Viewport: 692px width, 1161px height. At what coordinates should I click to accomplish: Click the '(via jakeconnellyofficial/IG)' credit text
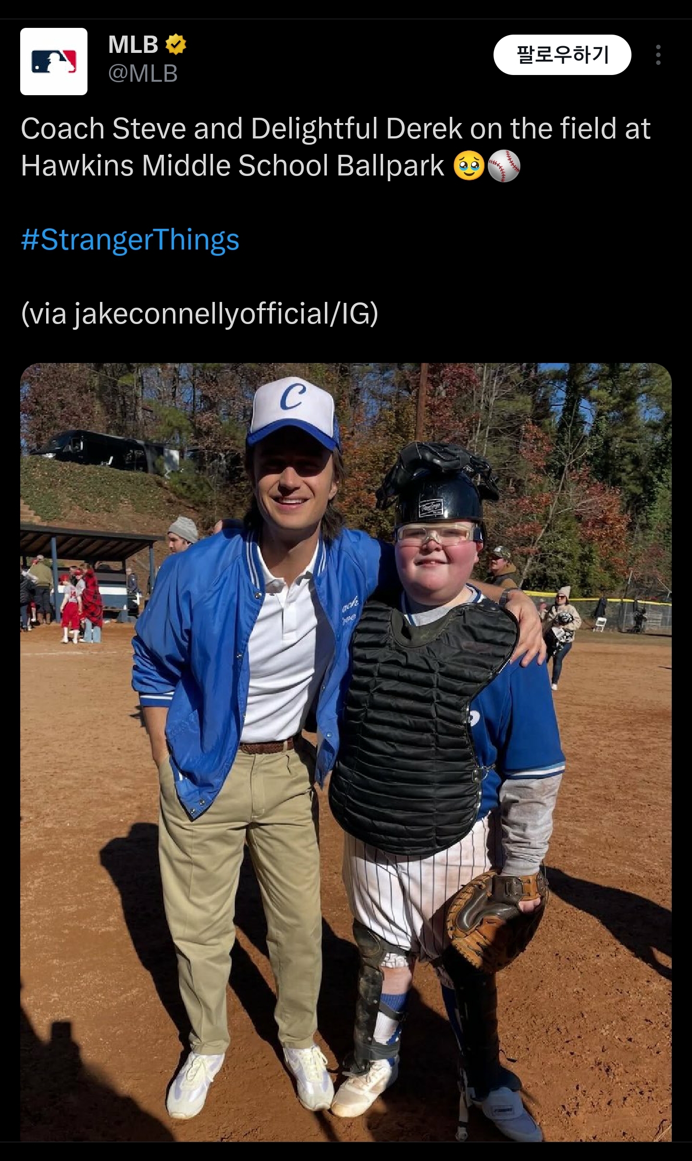point(199,314)
